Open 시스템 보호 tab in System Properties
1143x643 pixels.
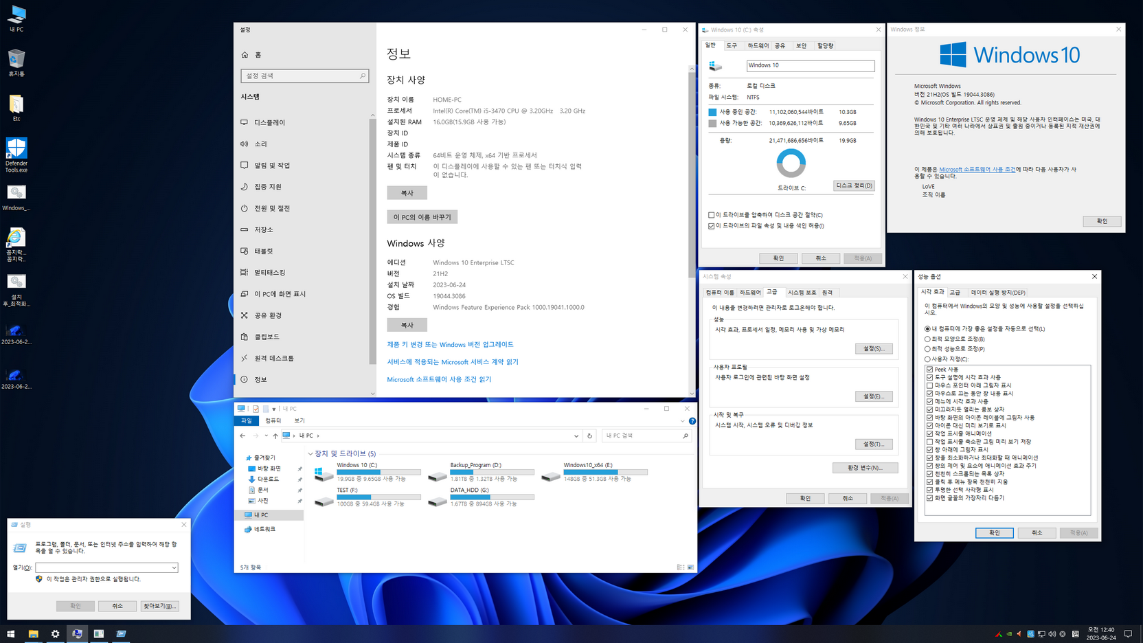802,293
